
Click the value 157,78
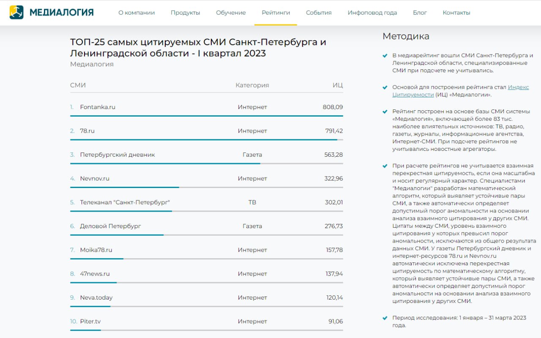click(x=334, y=250)
